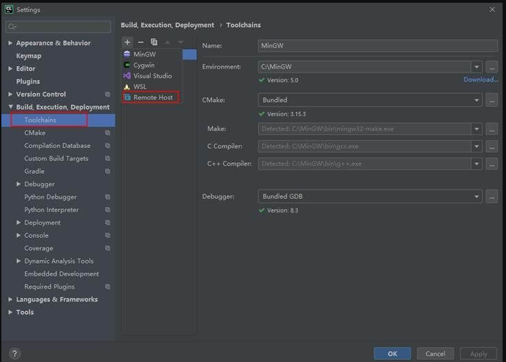This screenshot has height=362, width=506.
Task: Click project-level icon next to Version Control
Action: click(107, 94)
